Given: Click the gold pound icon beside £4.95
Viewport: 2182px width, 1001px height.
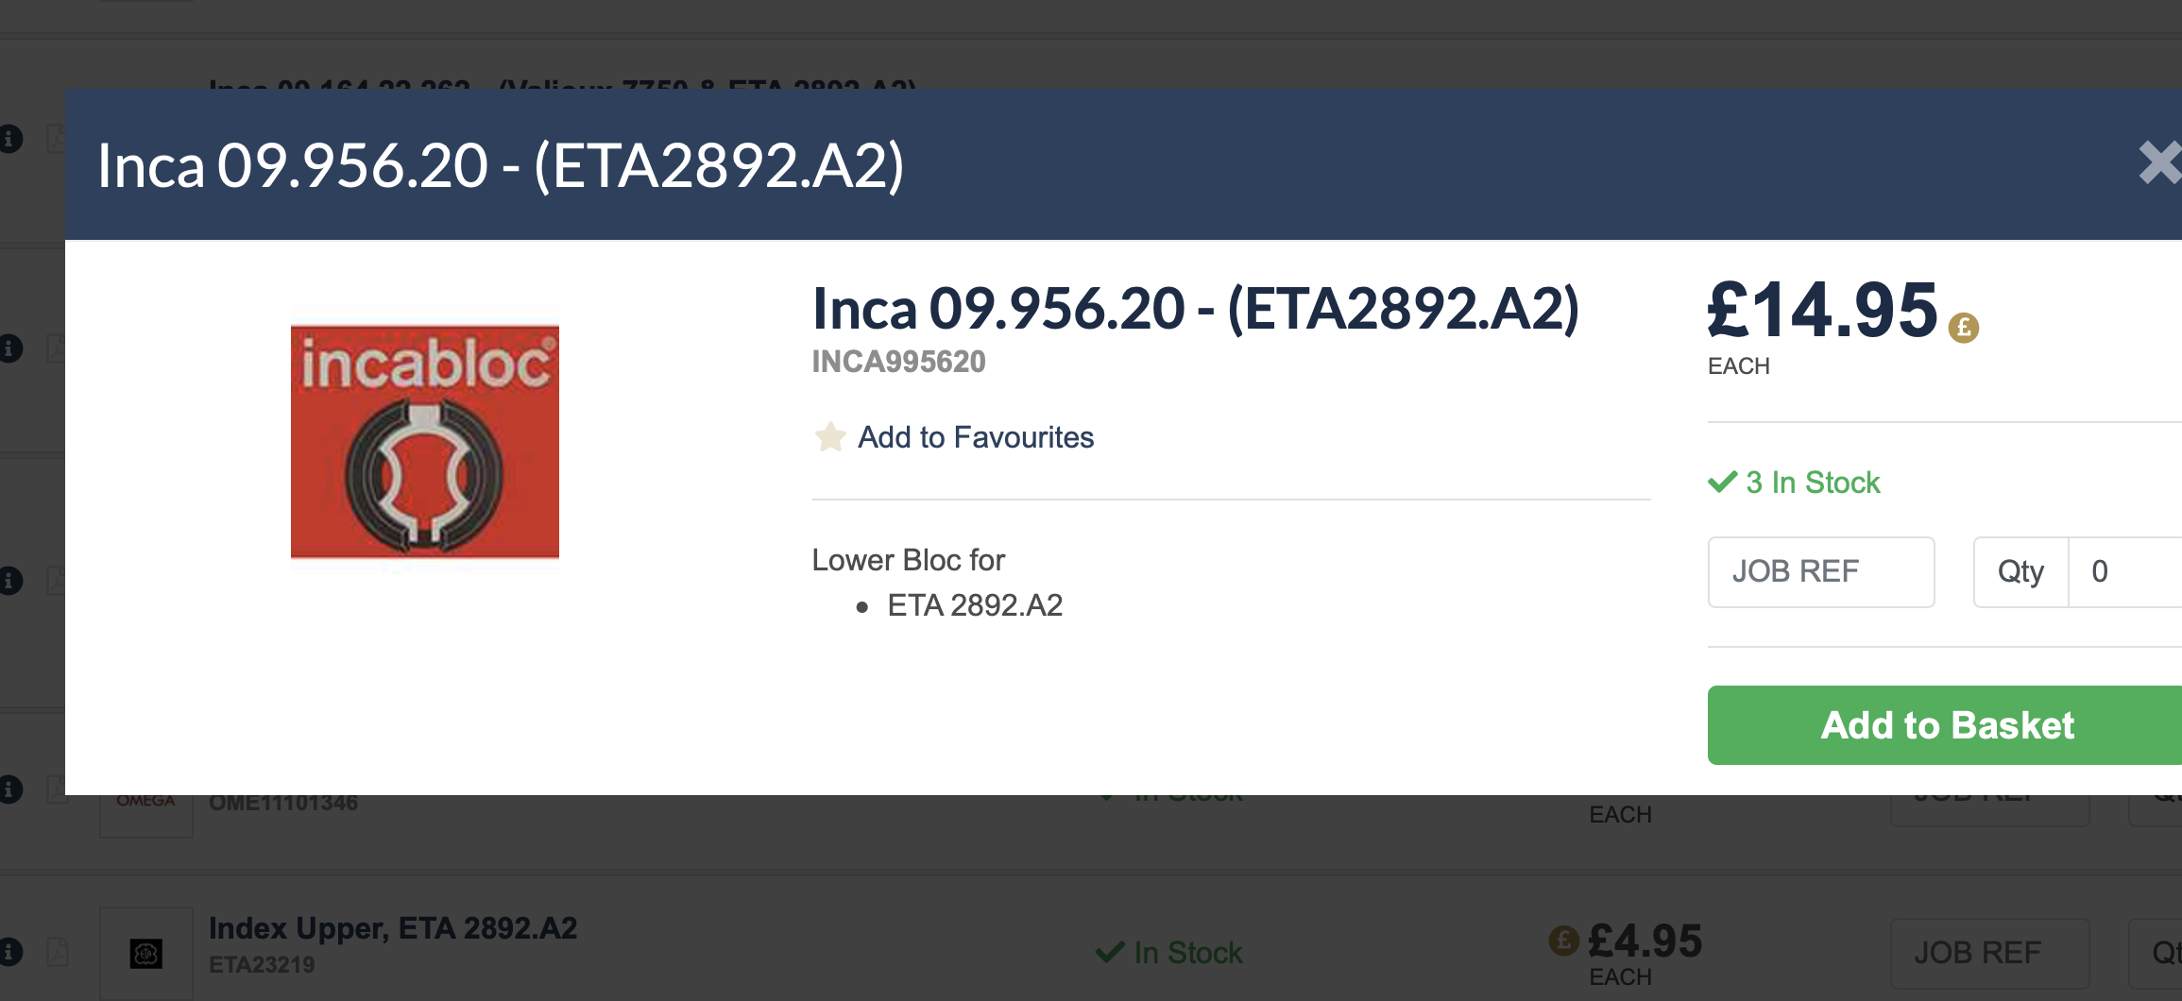Looking at the screenshot, I should click(1564, 941).
